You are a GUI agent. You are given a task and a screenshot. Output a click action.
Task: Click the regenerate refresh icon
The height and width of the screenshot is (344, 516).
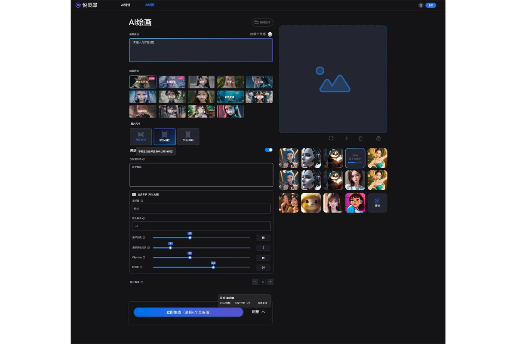pyautogui.click(x=331, y=138)
